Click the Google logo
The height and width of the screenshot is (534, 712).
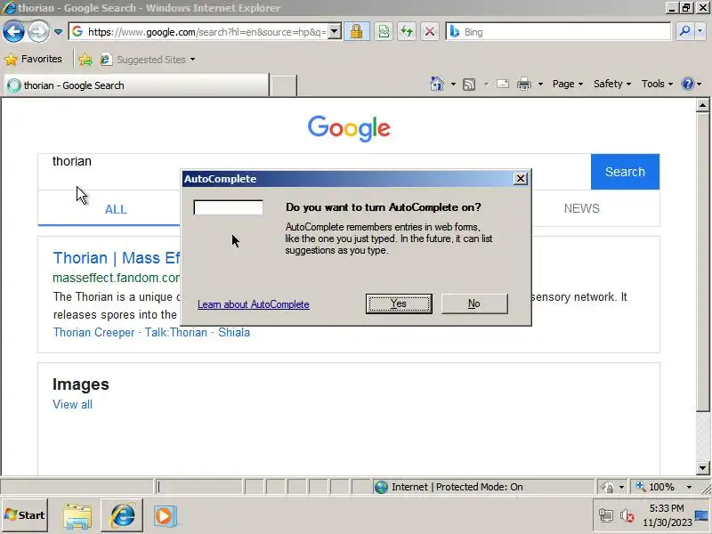pyautogui.click(x=349, y=128)
